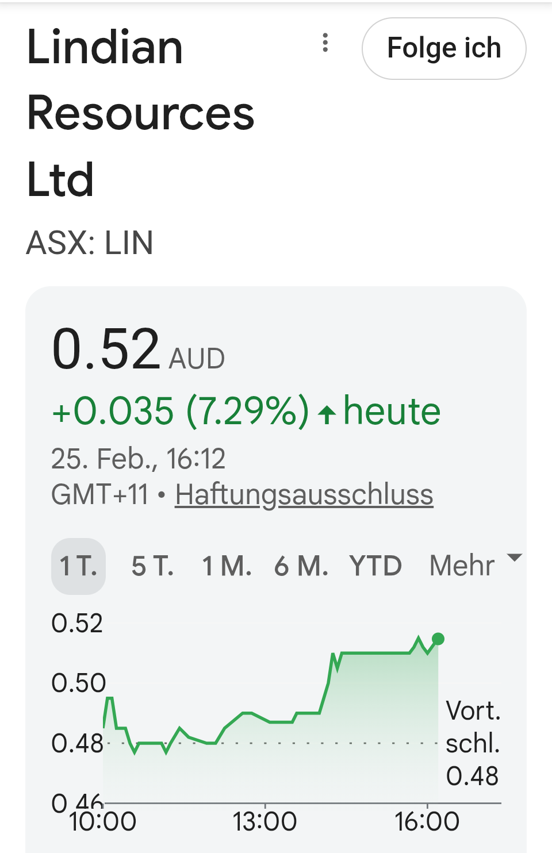Show the YTD chart range

point(375,566)
